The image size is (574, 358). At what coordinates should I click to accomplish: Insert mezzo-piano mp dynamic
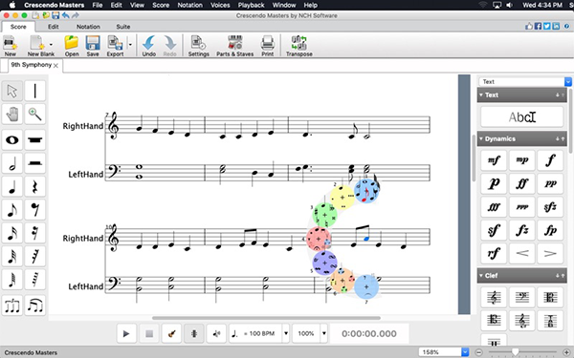[522, 160]
